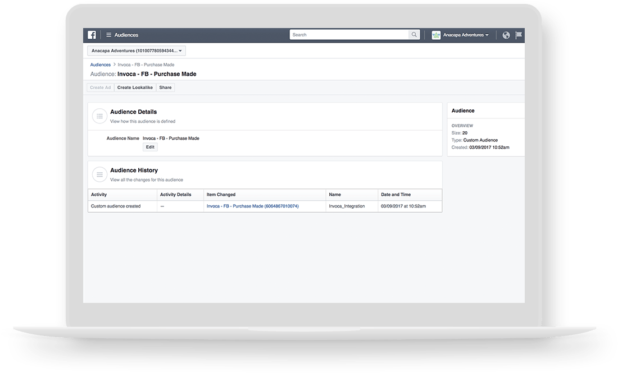Viewport: 618px width, 373px height.
Task: Select Audiences in the top navigation bar
Action: pyautogui.click(x=126, y=34)
